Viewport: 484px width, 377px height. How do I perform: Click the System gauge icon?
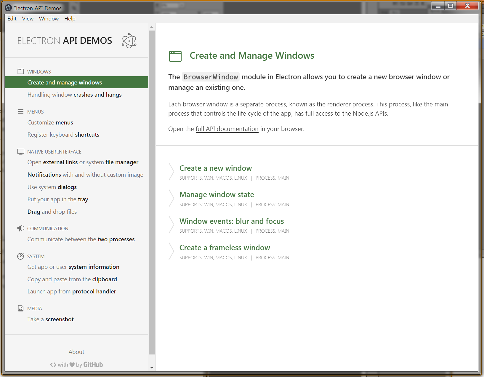coord(20,256)
